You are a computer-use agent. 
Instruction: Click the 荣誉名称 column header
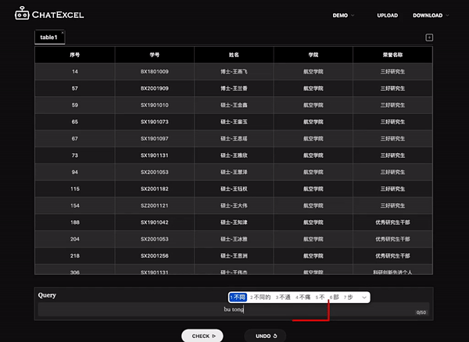click(x=392, y=55)
